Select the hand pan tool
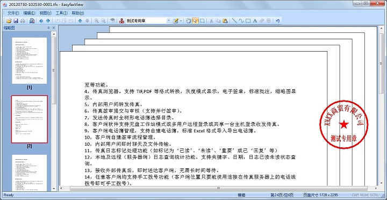The width and height of the screenshot is (387, 200). tap(189, 21)
